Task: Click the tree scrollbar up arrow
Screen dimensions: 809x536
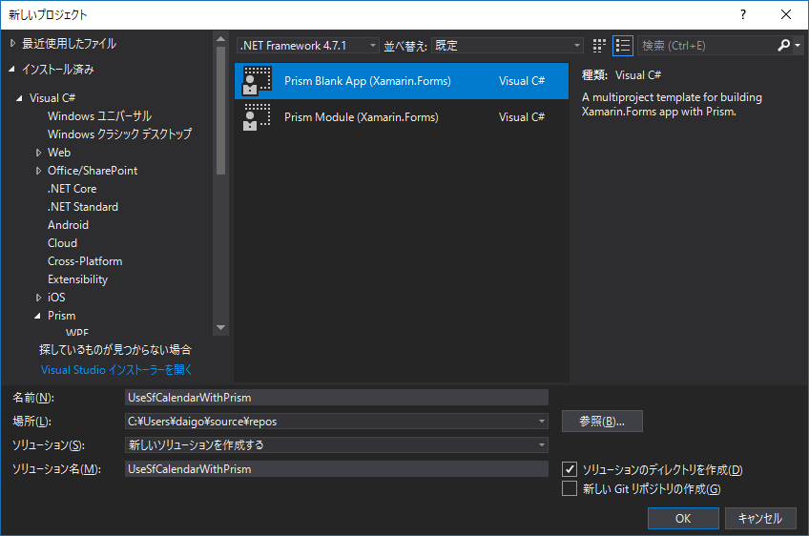Action: (220, 39)
